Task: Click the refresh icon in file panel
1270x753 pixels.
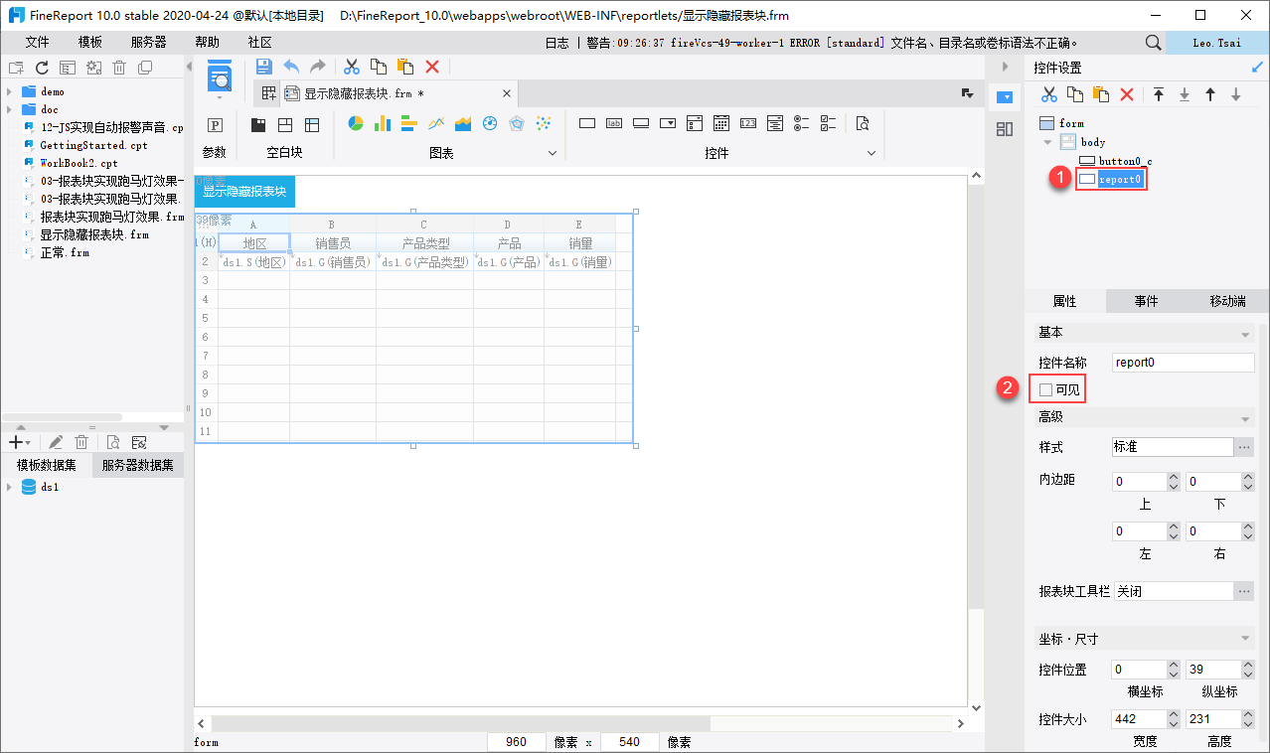Action: [x=42, y=68]
